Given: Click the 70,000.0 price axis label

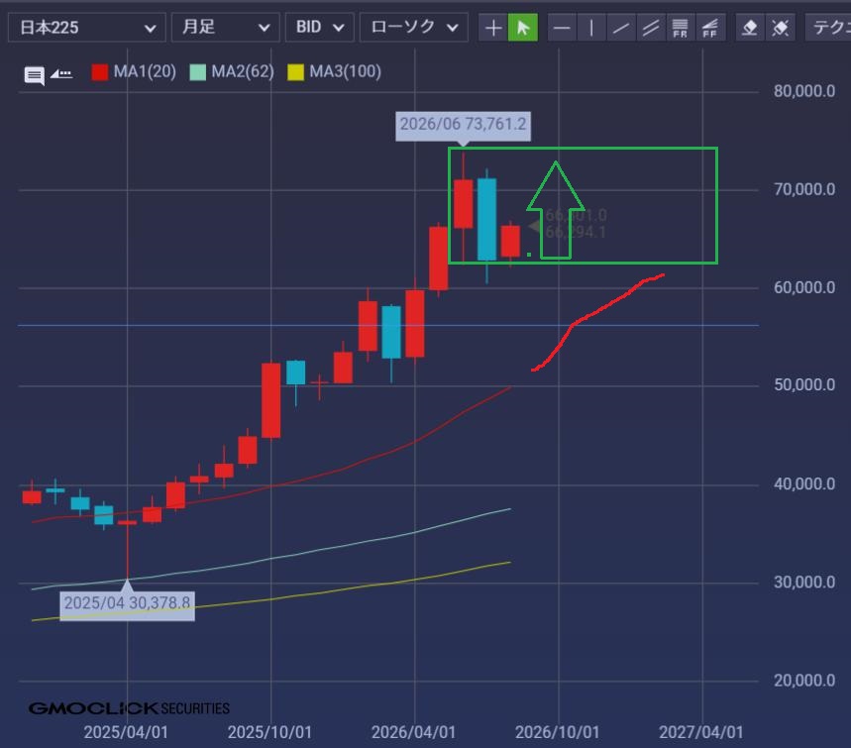Looking at the screenshot, I should click(x=804, y=189).
